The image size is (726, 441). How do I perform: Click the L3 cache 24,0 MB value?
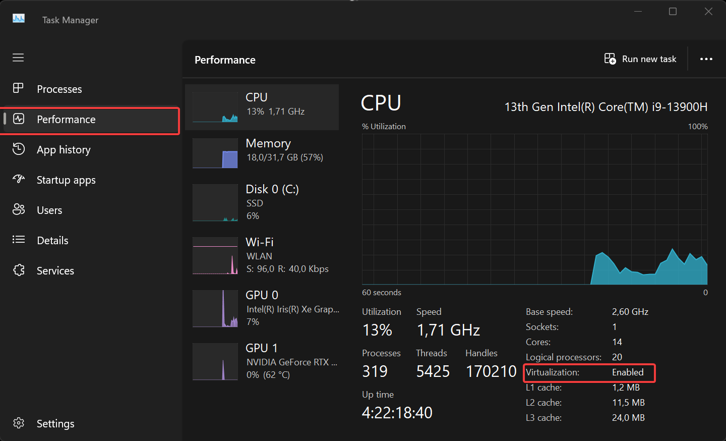628,418
